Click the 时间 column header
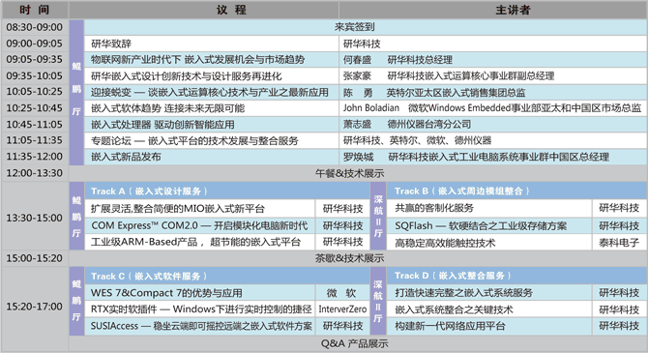The height and width of the screenshot is (353, 648). [x=35, y=10]
